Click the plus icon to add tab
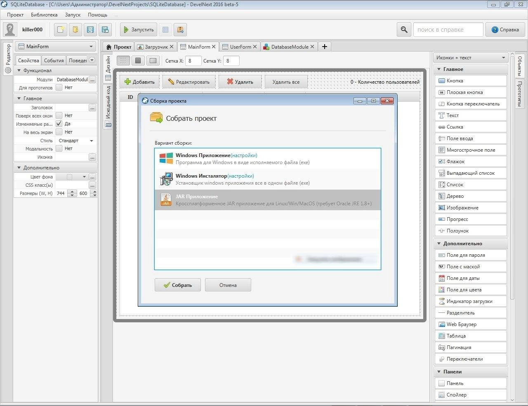528x406 pixels. point(325,47)
